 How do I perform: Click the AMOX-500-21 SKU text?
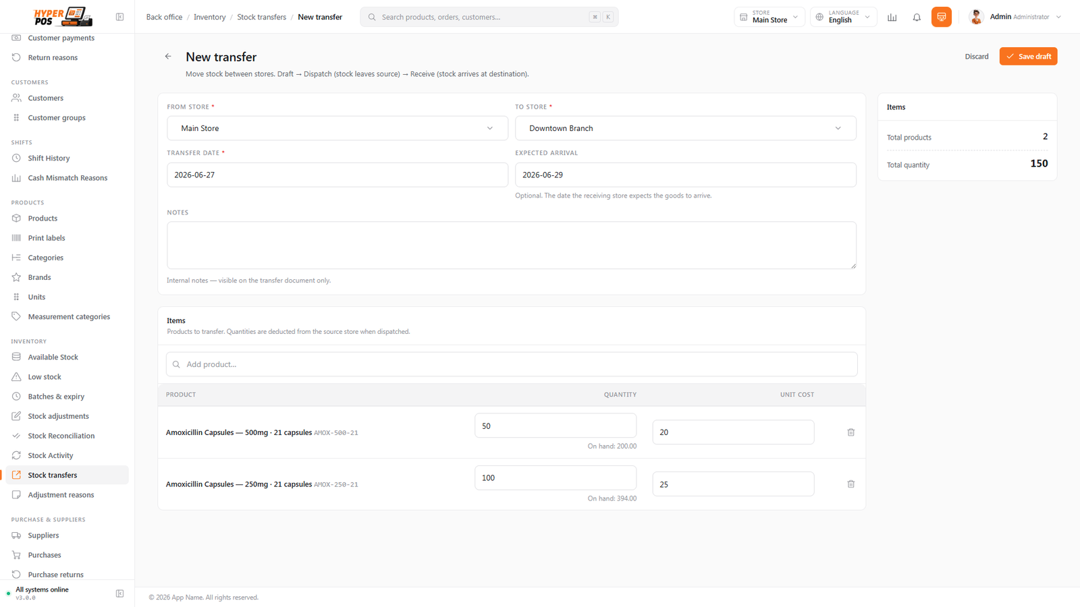tap(336, 433)
